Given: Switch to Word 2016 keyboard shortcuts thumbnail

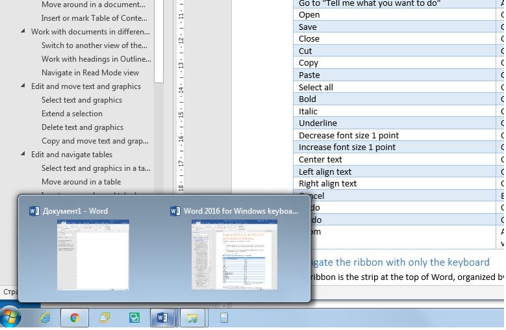Looking at the screenshot, I should [234, 255].
